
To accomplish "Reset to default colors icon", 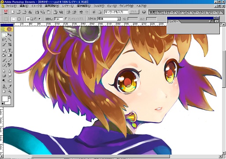I will click(3, 104).
